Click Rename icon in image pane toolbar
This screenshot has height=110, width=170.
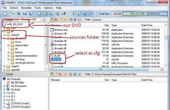click(64, 19)
